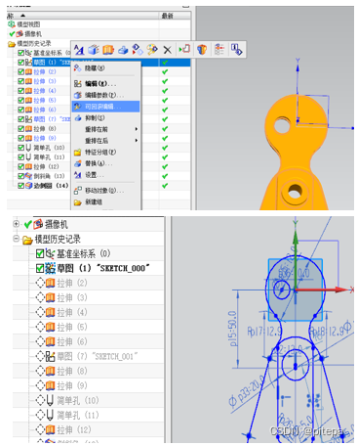Image resolution: width=358 pixels, height=446 pixels.
Task: Select 简单孔 (10) row in bottom tree
Action: [x=78, y=400]
